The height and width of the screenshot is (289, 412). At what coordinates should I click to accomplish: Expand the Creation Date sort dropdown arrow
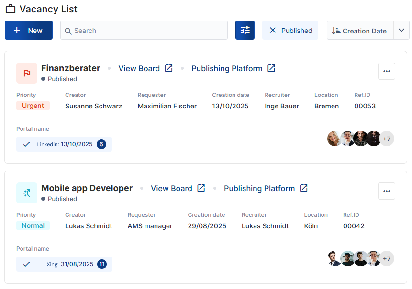click(x=401, y=30)
